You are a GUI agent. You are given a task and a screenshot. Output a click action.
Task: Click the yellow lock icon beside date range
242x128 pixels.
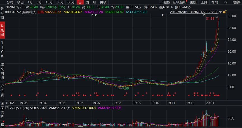(x=224, y=12)
